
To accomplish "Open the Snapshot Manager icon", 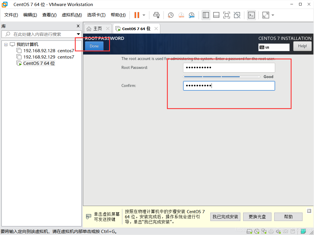I will 192,15.
